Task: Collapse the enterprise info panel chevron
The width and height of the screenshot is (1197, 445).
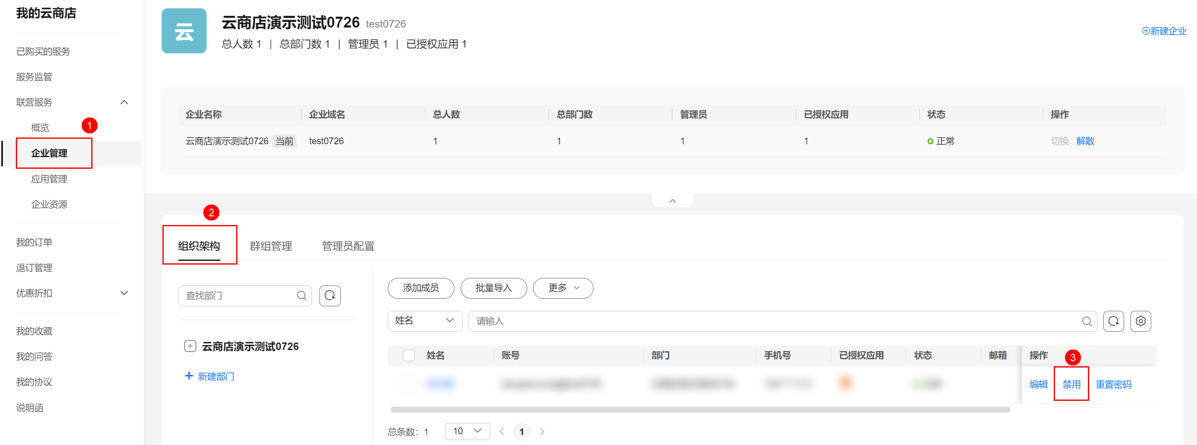Action: click(x=672, y=201)
